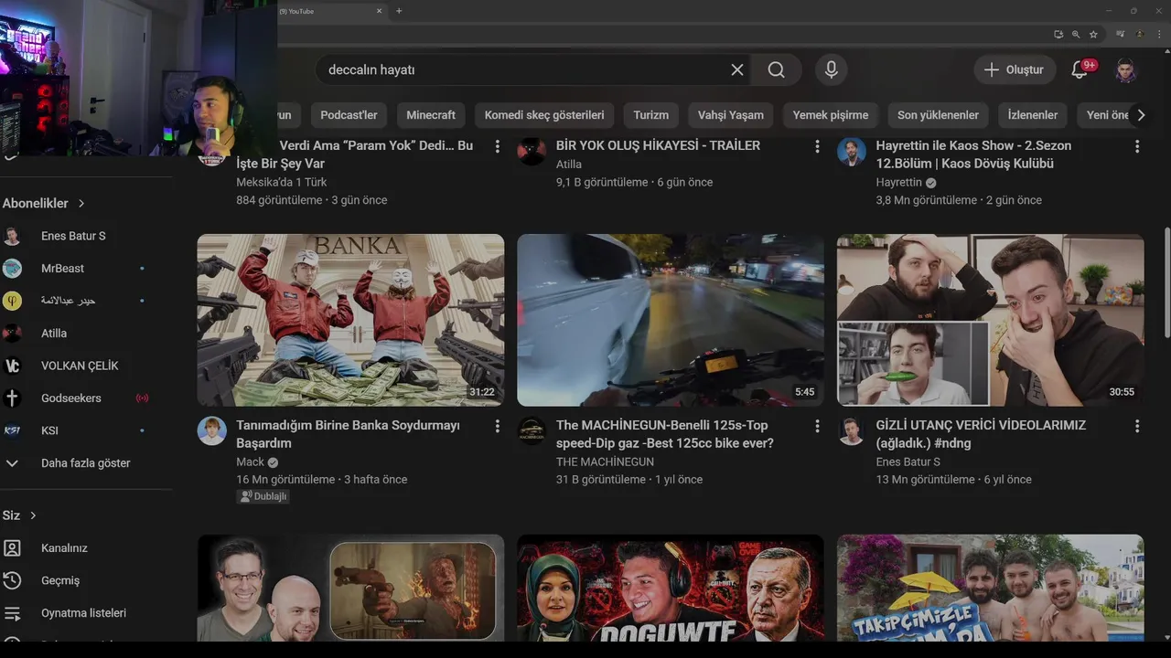
Task: Select the Podcast'ler filter chip
Action: point(349,115)
